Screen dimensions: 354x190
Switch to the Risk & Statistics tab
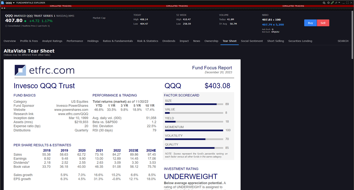(148, 41)
